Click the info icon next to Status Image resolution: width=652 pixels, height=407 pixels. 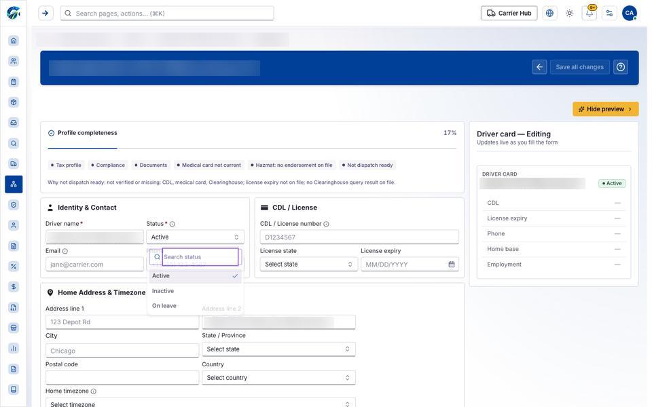pos(172,224)
